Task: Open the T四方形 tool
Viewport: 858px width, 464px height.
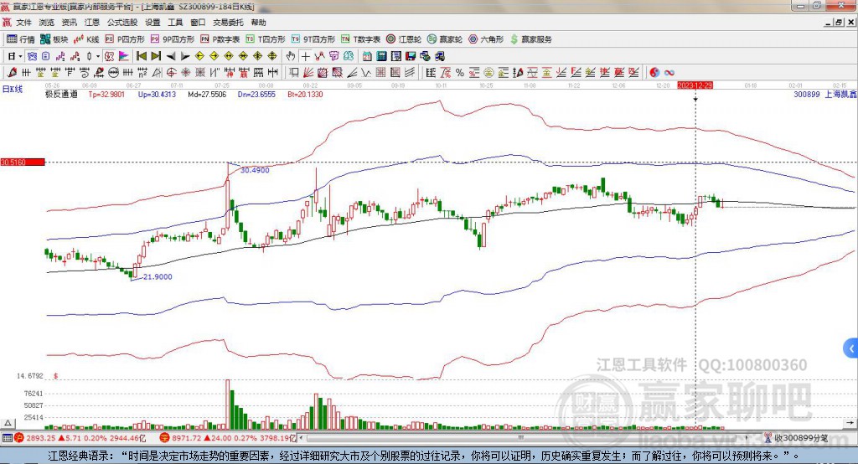Action: (266, 39)
